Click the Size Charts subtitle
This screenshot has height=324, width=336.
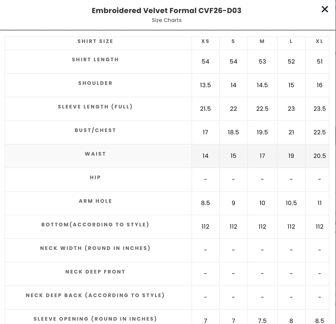click(x=167, y=20)
